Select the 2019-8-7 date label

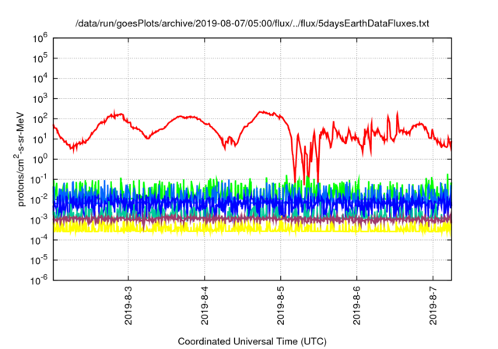coord(433,305)
